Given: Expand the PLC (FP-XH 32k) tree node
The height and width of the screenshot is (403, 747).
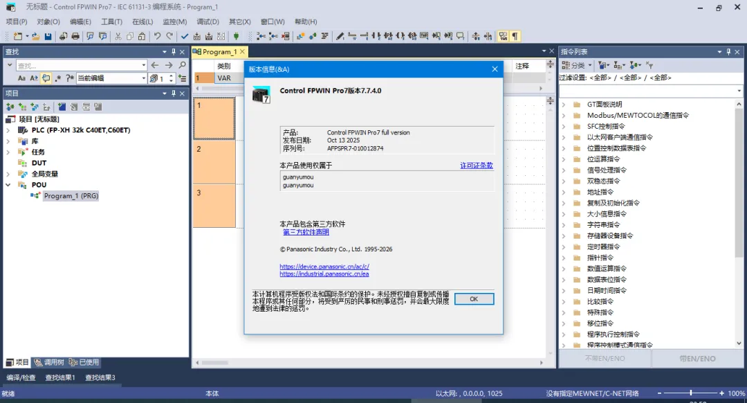Looking at the screenshot, I should [x=8, y=130].
